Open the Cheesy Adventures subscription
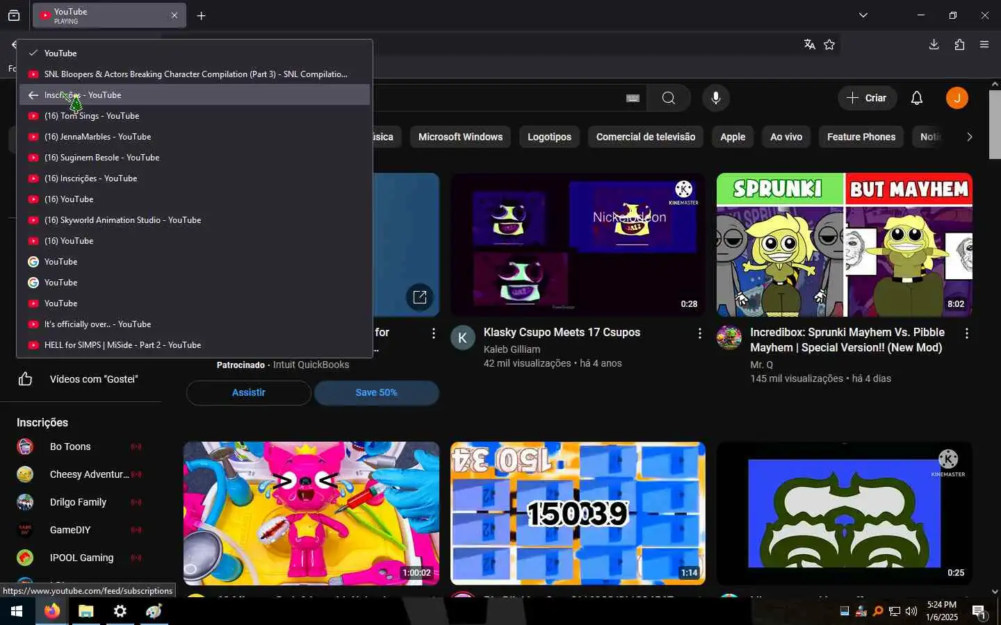1001x625 pixels. (x=81, y=474)
